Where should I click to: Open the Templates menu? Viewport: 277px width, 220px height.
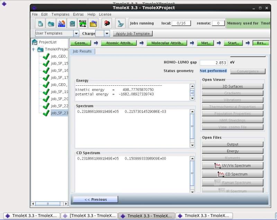coord(60,14)
